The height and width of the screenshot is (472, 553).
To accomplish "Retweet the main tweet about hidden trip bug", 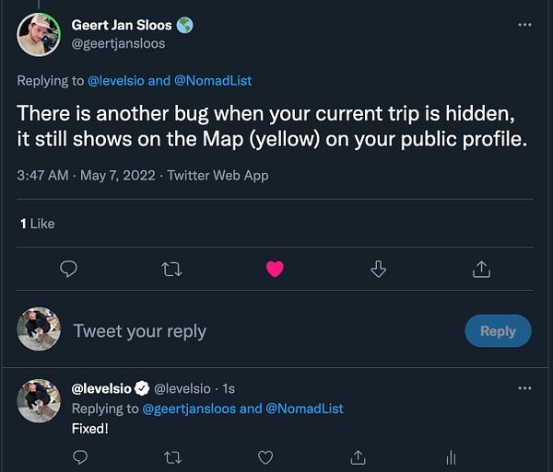I will [171, 269].
